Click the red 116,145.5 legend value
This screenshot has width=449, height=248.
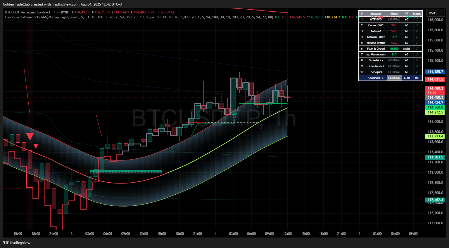pos(297,17)
